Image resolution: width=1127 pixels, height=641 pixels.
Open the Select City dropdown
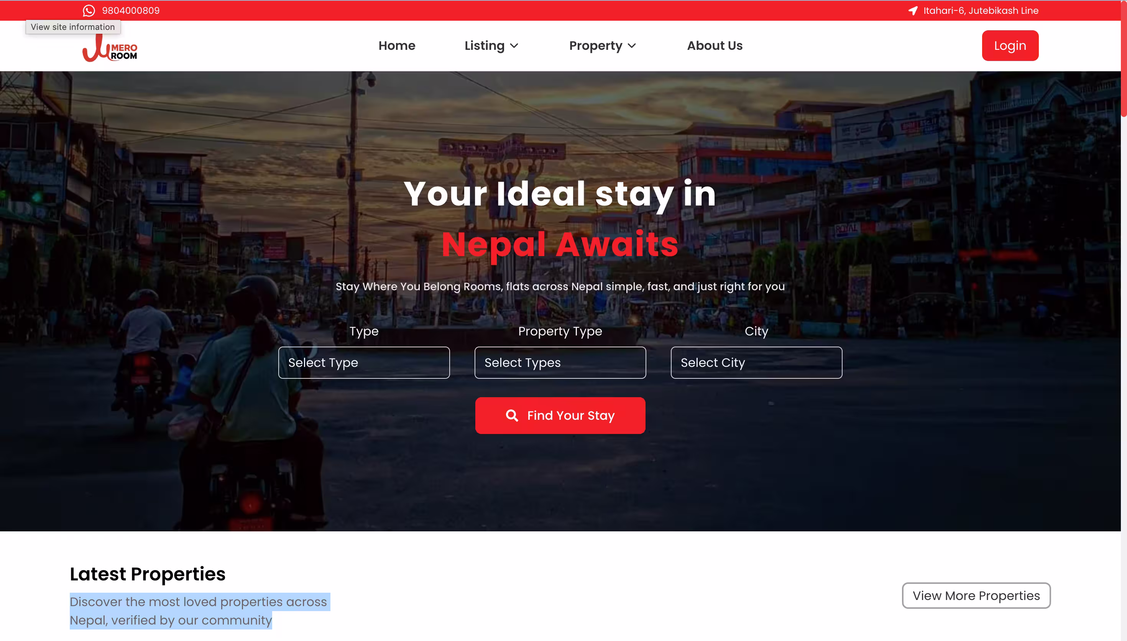coord(756,362)
